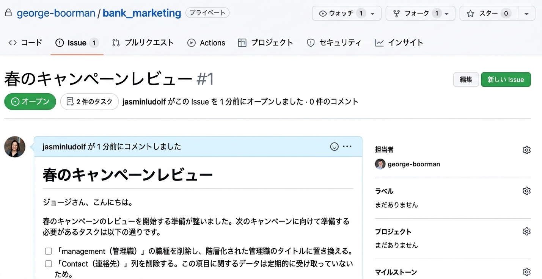The width and height of the screenshot is (542, 279).
Task: Open the george-boorman owner link
Action: tap(56, 13)
